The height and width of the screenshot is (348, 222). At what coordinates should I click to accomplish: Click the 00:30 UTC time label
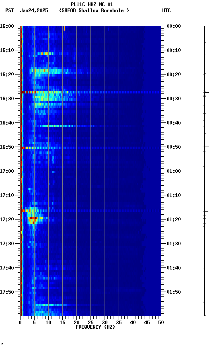coord(174,99)
